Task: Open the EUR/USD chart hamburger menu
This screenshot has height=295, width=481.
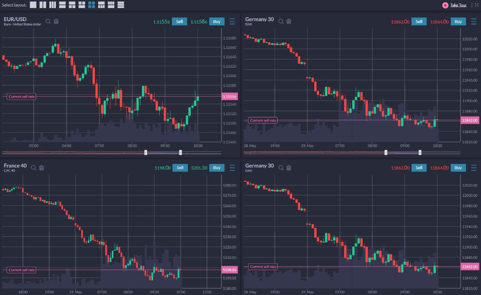Action: coord(232,22)
